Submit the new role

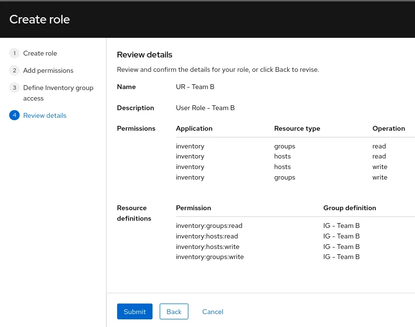pyautogui.click(x=135, y=311)
